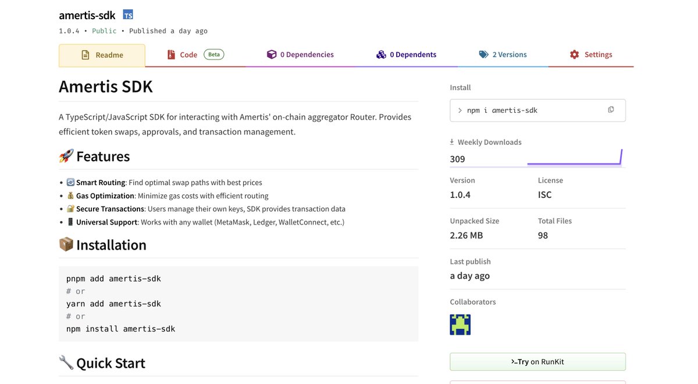Click the weekly downloads sparkline chart
The height and width of the screenshot is (384, 698).
point(575,157)
